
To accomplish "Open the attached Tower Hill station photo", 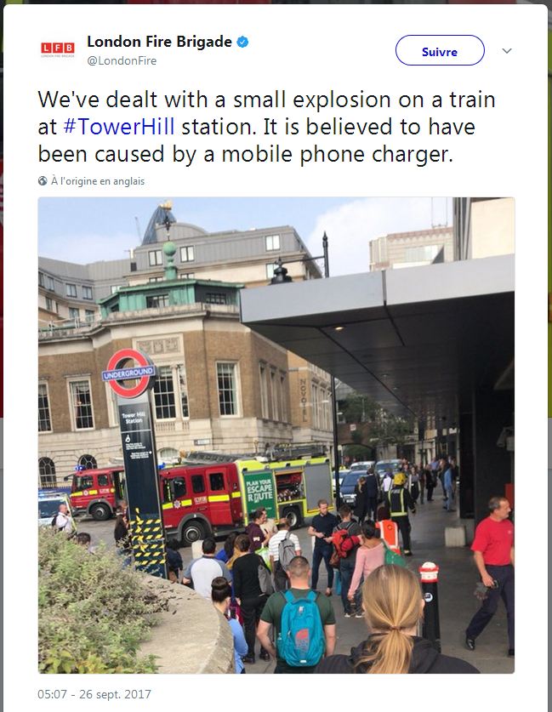I will [276, 435].
